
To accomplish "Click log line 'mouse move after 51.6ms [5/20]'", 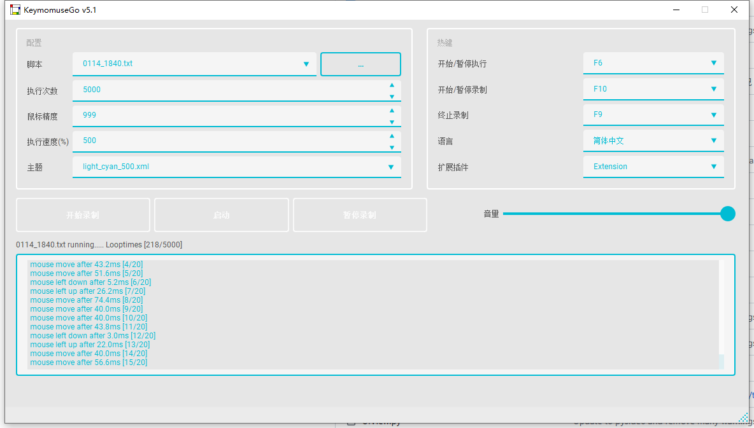I will point(87,273).
